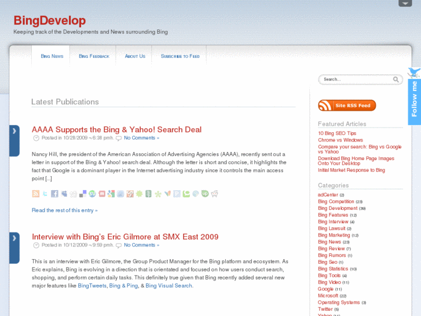Click the Twitter bird atop Follow me

pyautogui.click(x=414, y=72)
